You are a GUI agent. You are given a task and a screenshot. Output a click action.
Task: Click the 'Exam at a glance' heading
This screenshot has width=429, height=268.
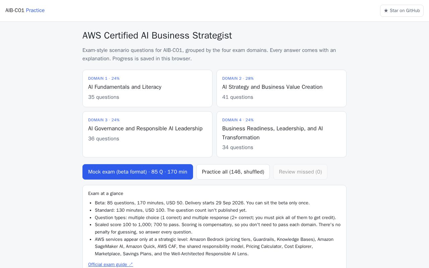pyautogui.click(x=106, y=193)
